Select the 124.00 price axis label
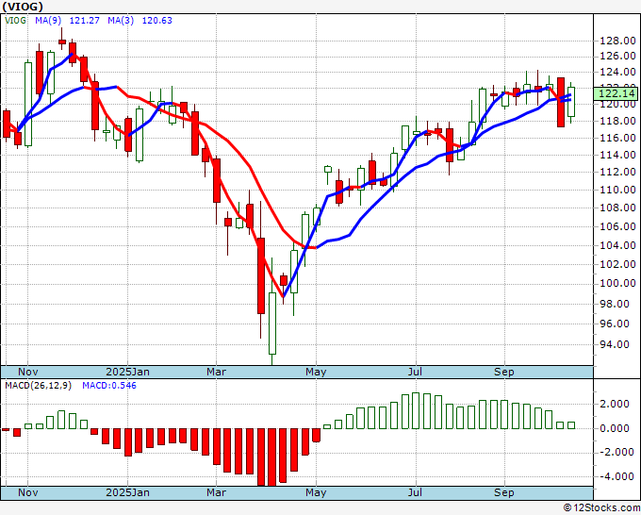This screenshot has height=515, width=641. pos(617,73)
